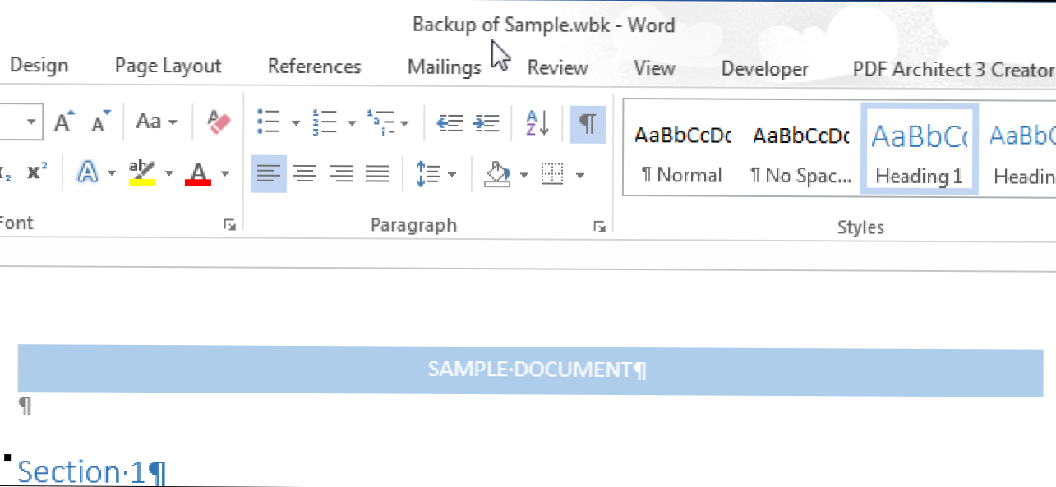This screenshot has height=487, width=1056.
Task: Toggle Show/Hide paragraph marks
Action: point(587,123)
